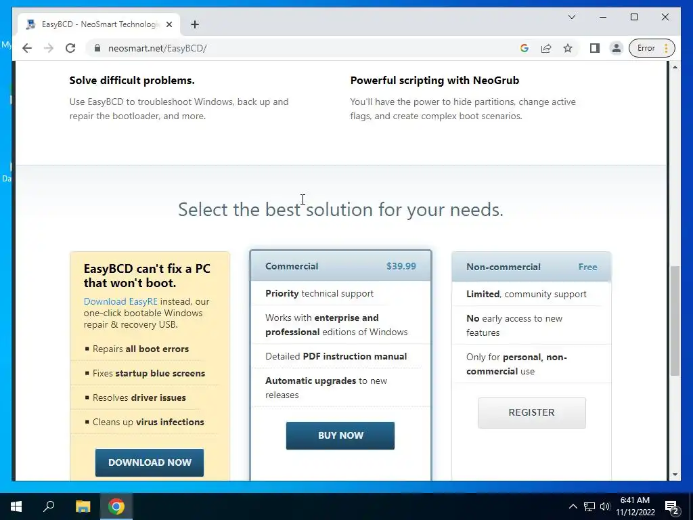The image size is (693, 520).
Task: Click 'Solve difficult problems.' heading
Action: (x=132, y=81)
